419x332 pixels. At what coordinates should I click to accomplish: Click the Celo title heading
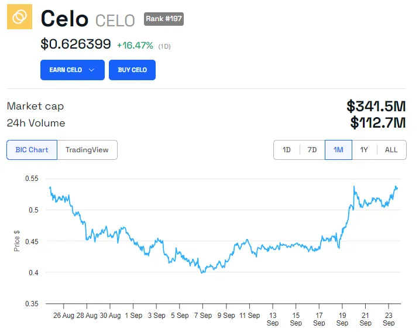[x=64, y=19]
